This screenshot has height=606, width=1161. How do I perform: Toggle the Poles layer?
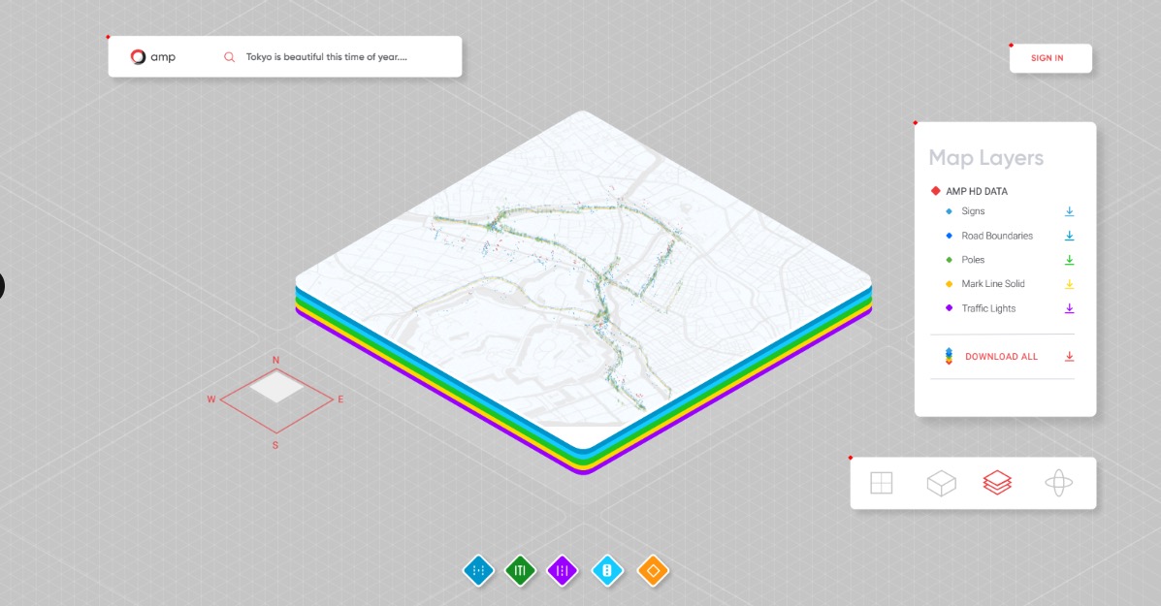tap(973, 260)
